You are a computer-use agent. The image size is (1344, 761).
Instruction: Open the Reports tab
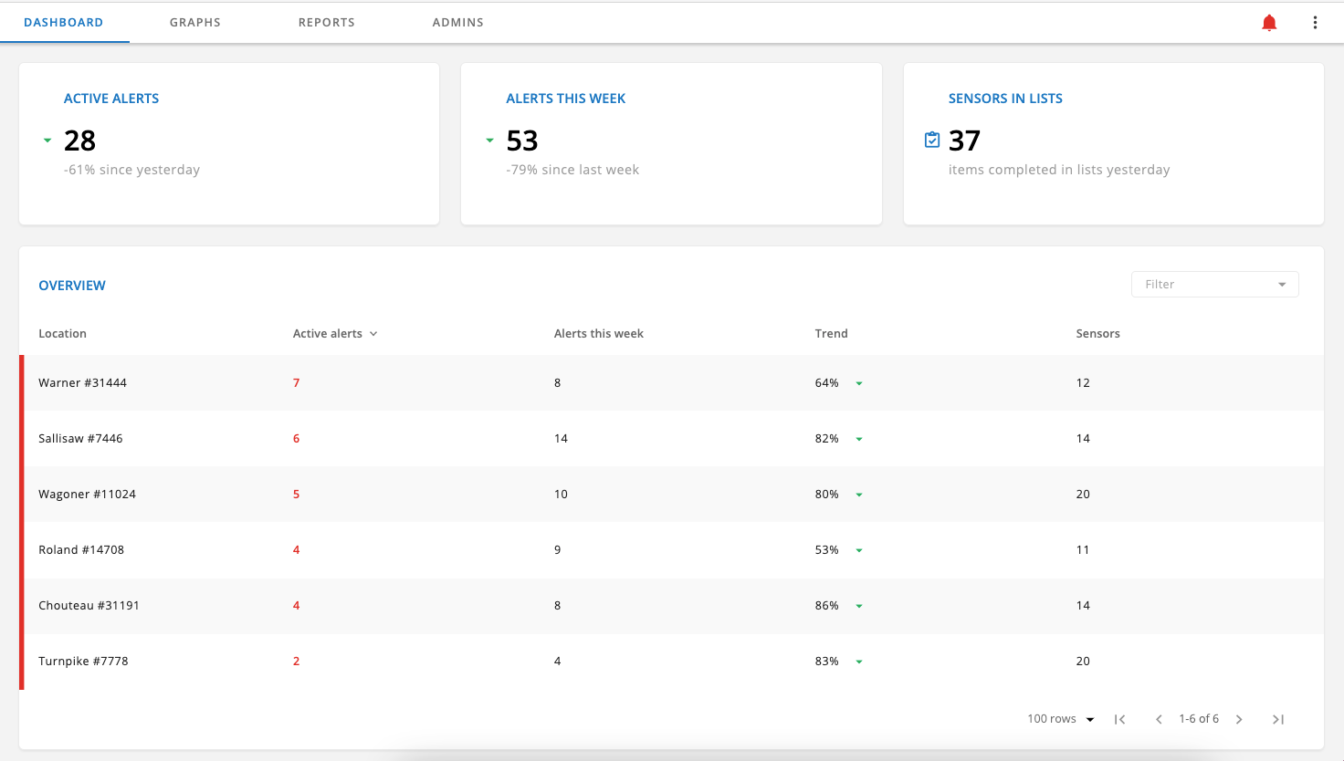coord(327,22)
